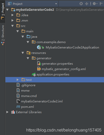Collapse the java folder arrow
The width and height of the screenshot is (104, 135).
pyautogui.click(x=23, y=37)
